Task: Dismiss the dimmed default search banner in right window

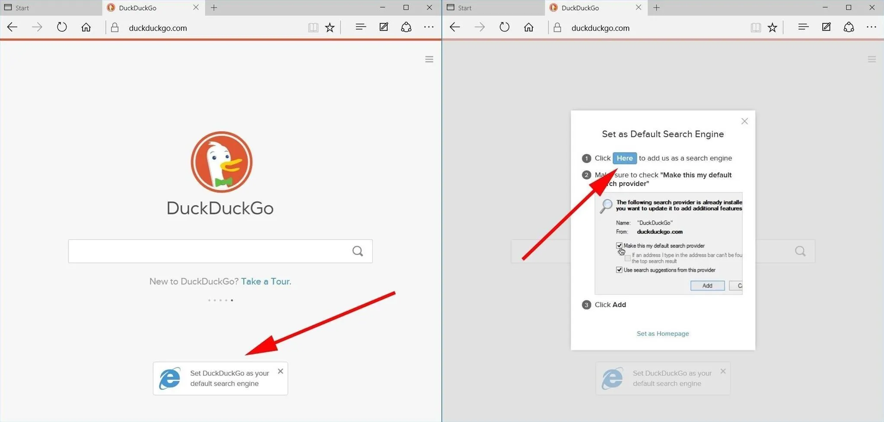Action: [723, 371]
